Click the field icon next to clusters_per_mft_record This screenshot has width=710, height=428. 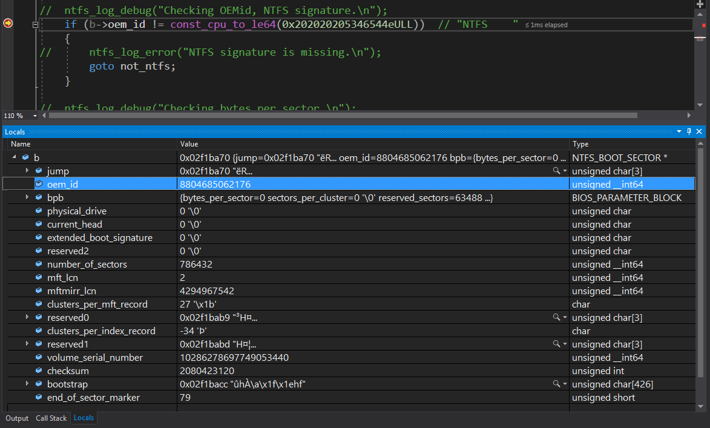pyautogui.click(x=39, y=304)
